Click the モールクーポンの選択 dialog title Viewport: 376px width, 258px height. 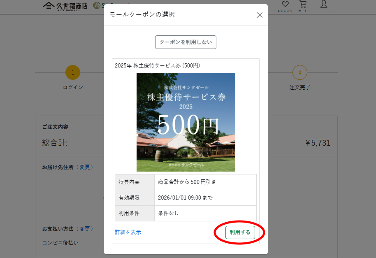tap(142, 15)
